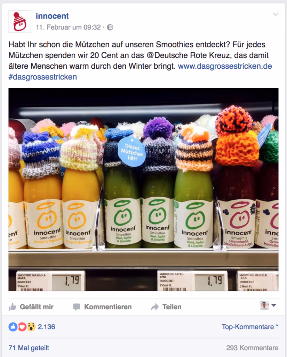Open the smoothie bottles photo
The image size is (287, 357).
(143, 189)
